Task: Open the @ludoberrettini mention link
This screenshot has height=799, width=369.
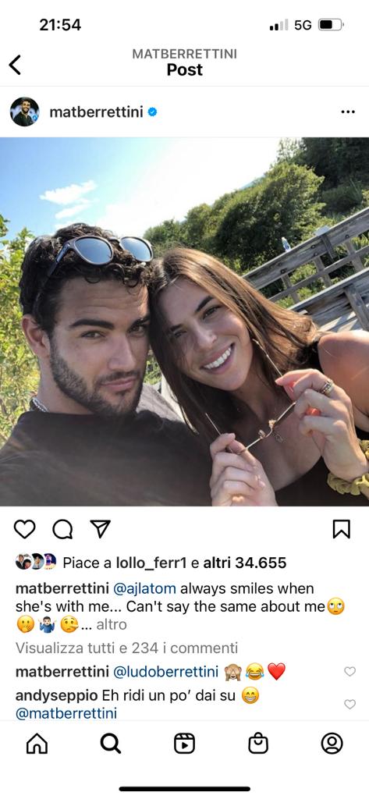Action: tap(165, 672)
